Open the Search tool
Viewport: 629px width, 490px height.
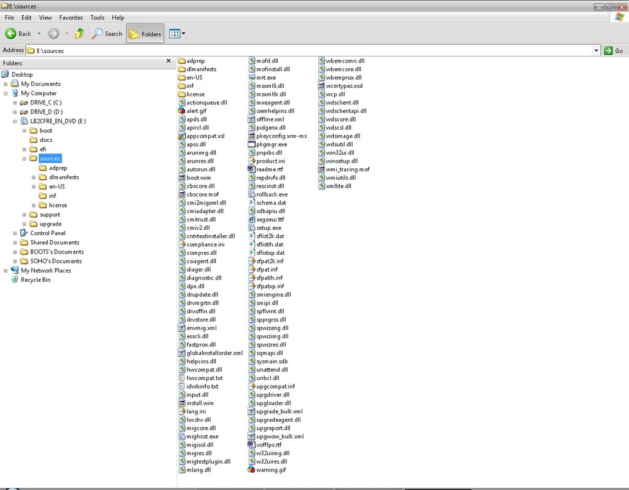(x=107, y=34)
